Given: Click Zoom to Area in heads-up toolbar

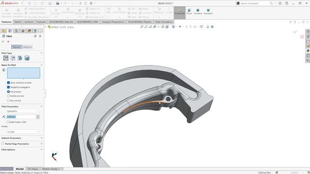Looking at the screenshot, I should 146,27.
